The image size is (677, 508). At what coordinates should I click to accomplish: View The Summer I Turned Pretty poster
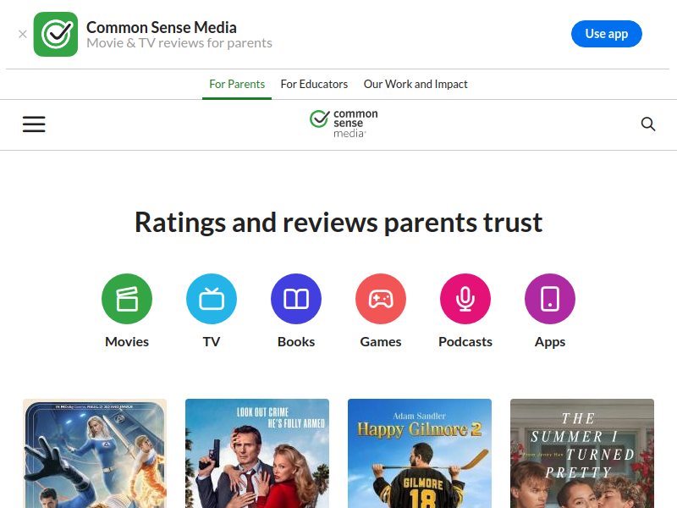[x=582, y=454]
